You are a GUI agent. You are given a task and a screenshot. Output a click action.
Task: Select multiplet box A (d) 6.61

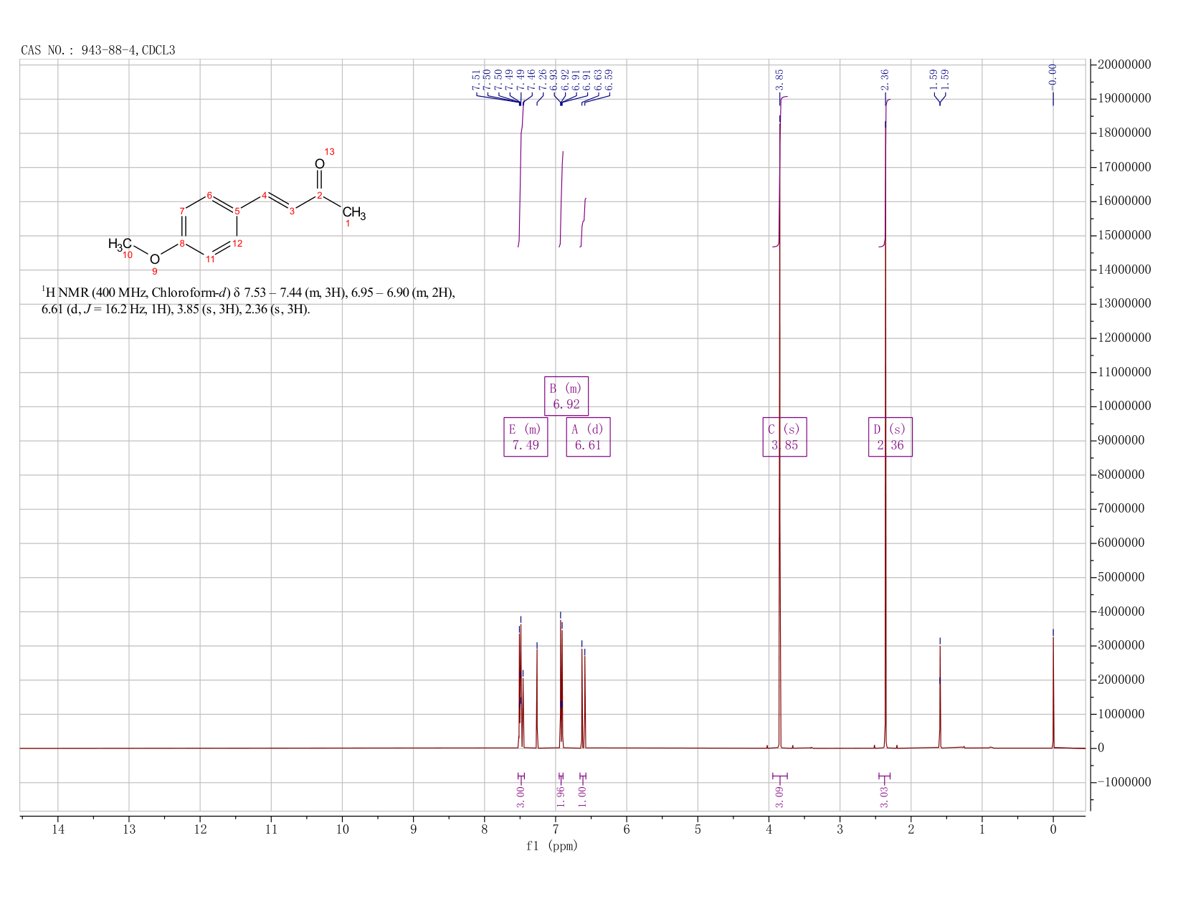[x=588, y=437]
